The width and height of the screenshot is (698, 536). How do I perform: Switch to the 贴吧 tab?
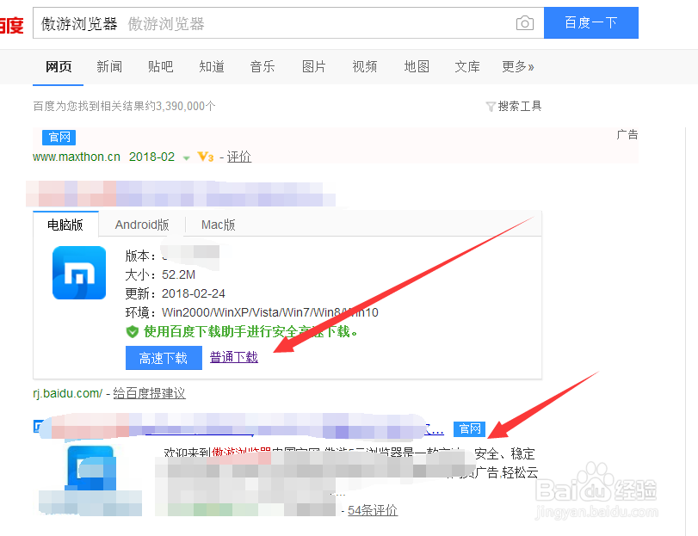coord(160,67)
